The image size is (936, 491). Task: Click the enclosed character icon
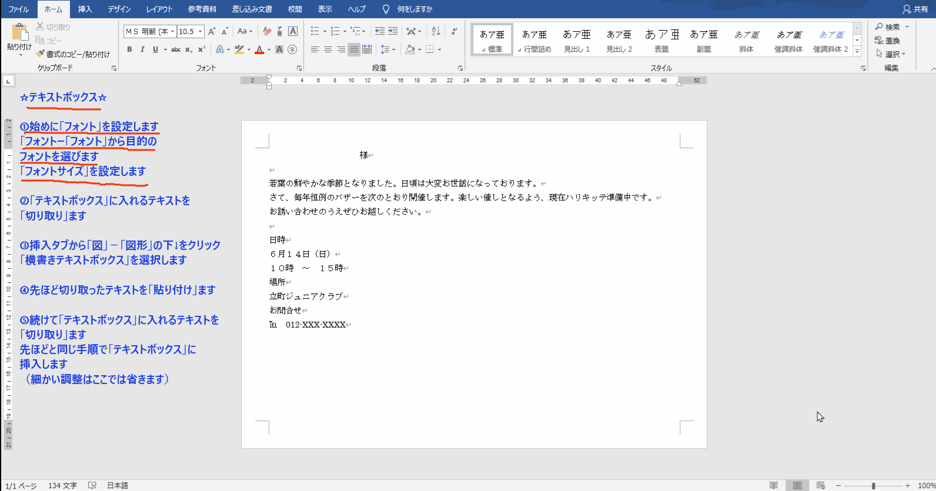coord(292,50)
